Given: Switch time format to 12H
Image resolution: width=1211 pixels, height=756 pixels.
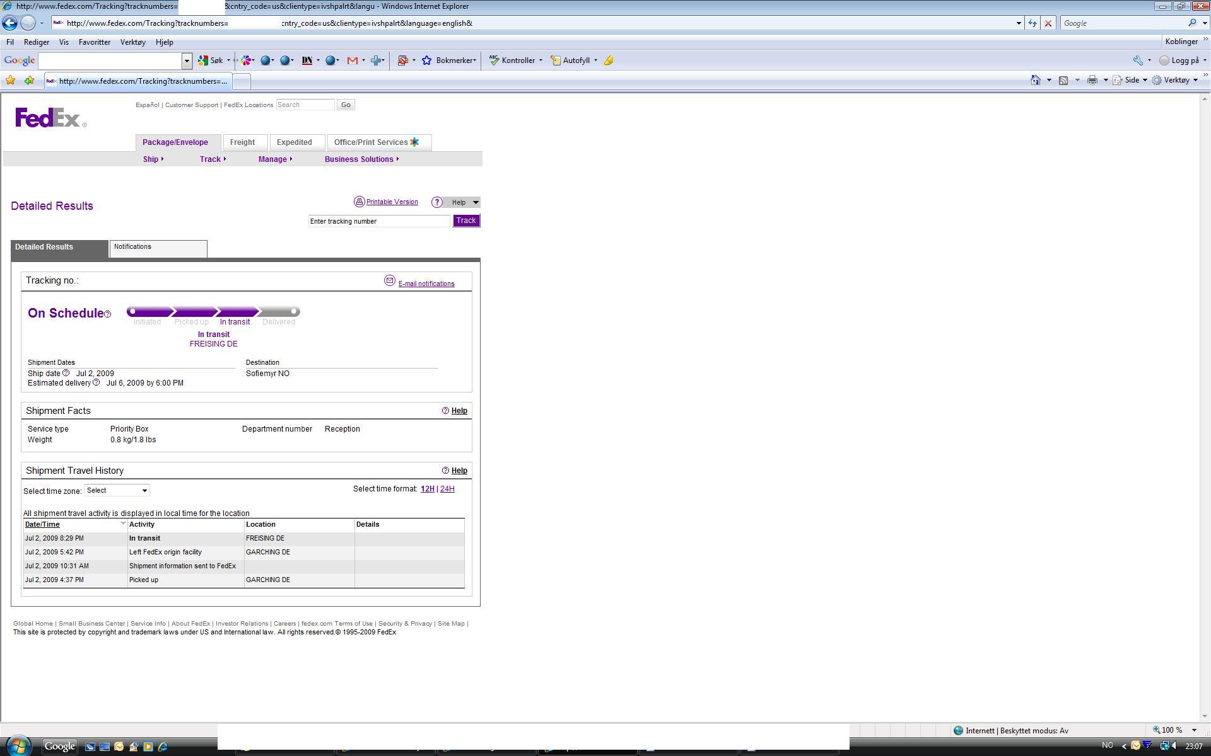Looking at the screenshot, I should (x=427, y=489).
